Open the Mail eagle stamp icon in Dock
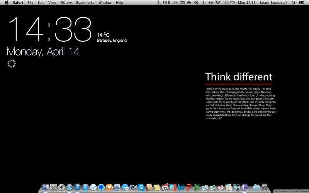Viewport: 309px width, 193px height. point(117,187)
